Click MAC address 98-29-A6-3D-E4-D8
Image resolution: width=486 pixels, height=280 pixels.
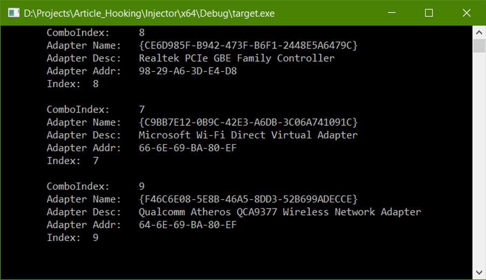click(188, 71)
